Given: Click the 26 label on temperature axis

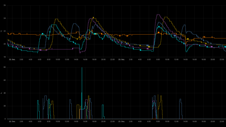Looking at the screenshot, I should click(5, 5).
